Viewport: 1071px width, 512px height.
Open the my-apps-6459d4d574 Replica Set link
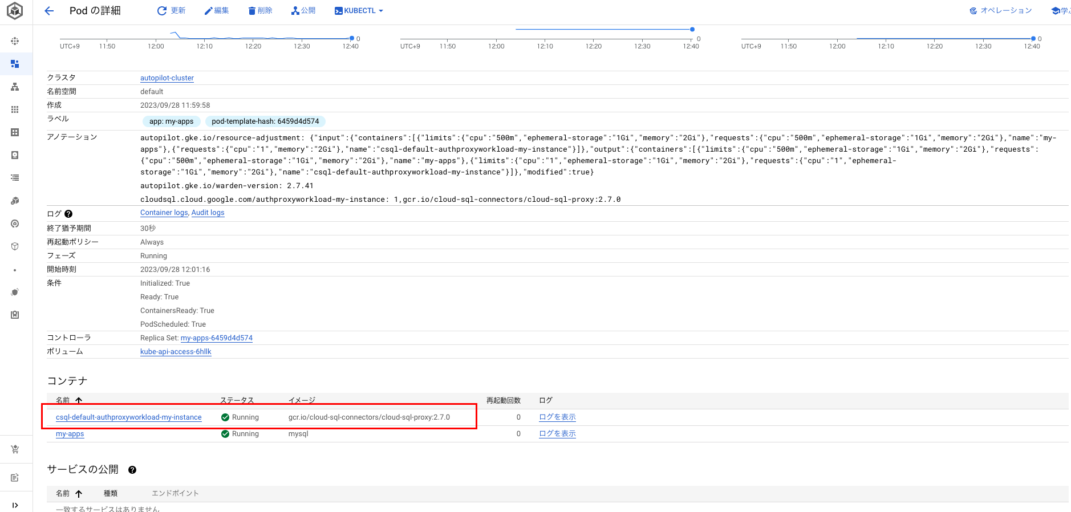217,338
